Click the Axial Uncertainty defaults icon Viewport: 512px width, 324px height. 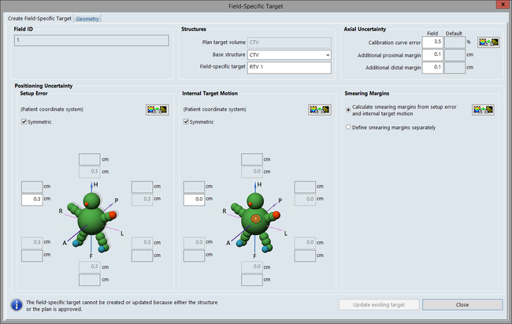489,43
